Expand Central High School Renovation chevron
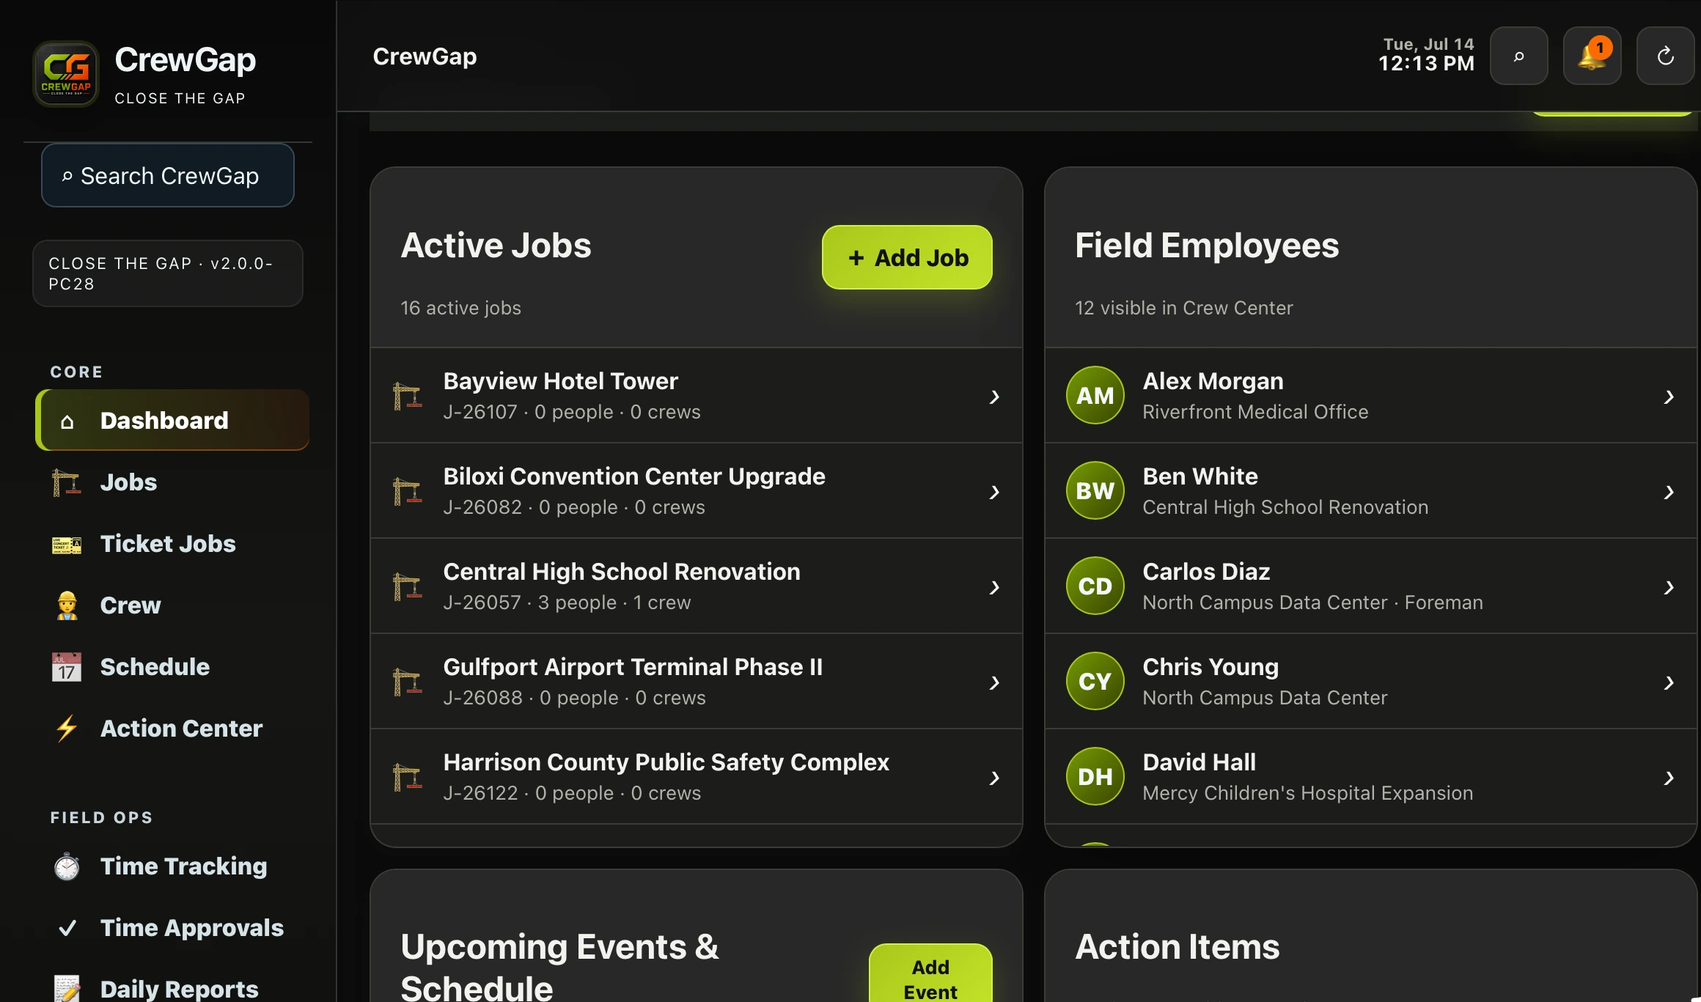 995,587
